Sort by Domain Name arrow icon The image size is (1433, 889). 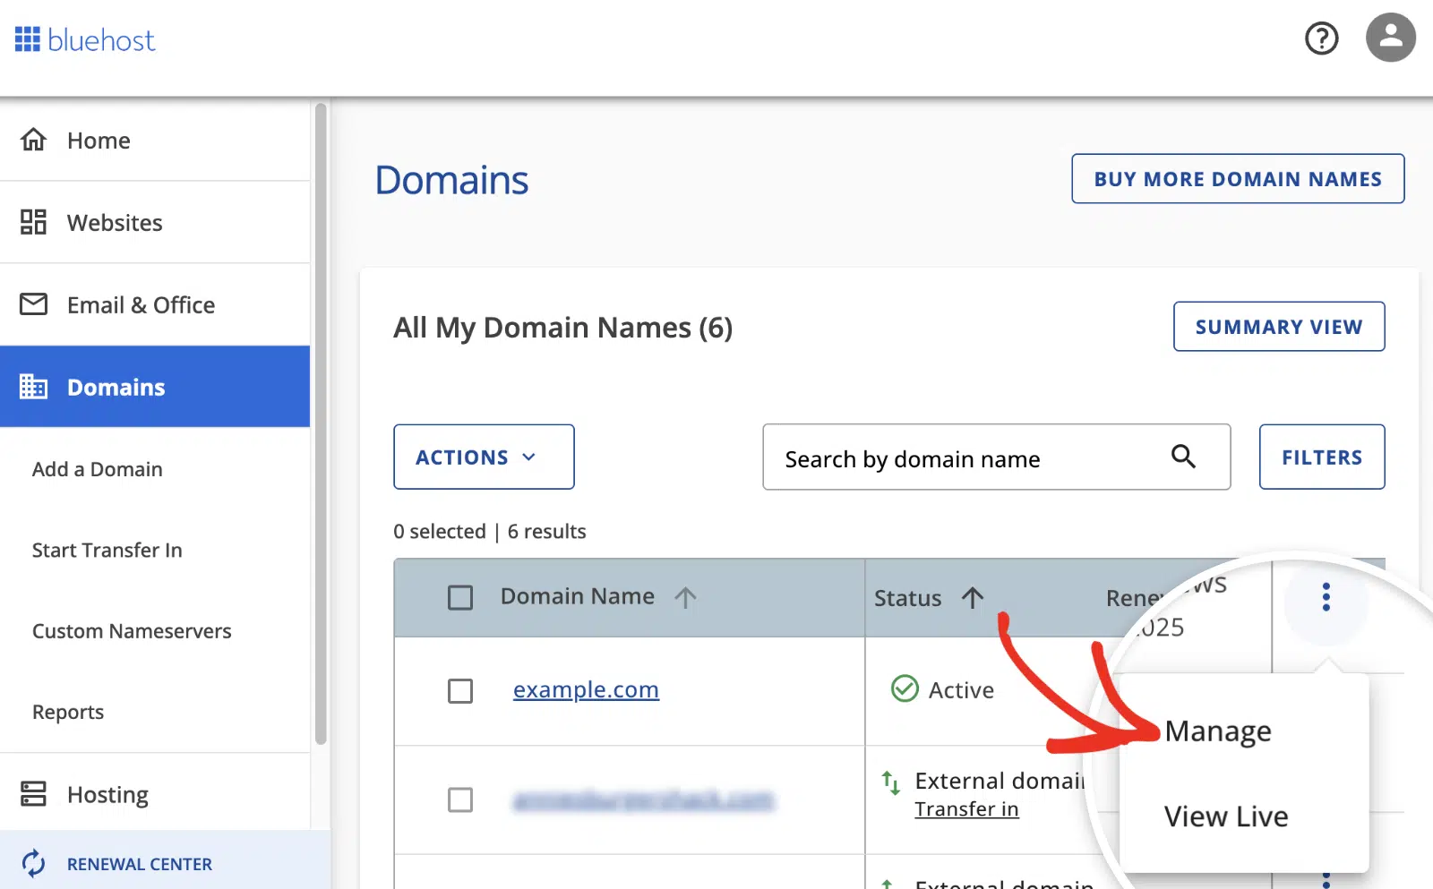tap(685, 597)
